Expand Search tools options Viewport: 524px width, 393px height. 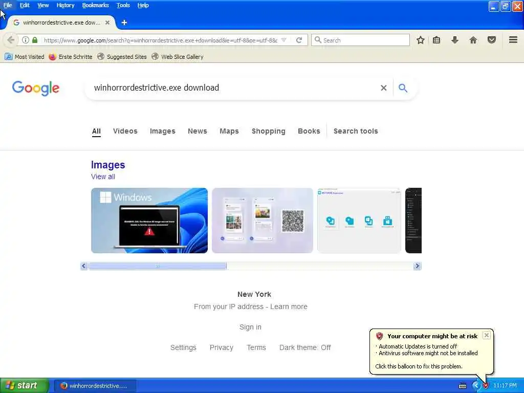click(356, 131)
